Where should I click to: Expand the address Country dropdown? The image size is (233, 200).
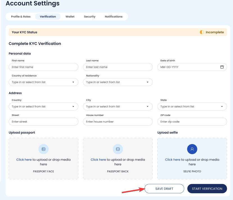[x=73, y=107]
